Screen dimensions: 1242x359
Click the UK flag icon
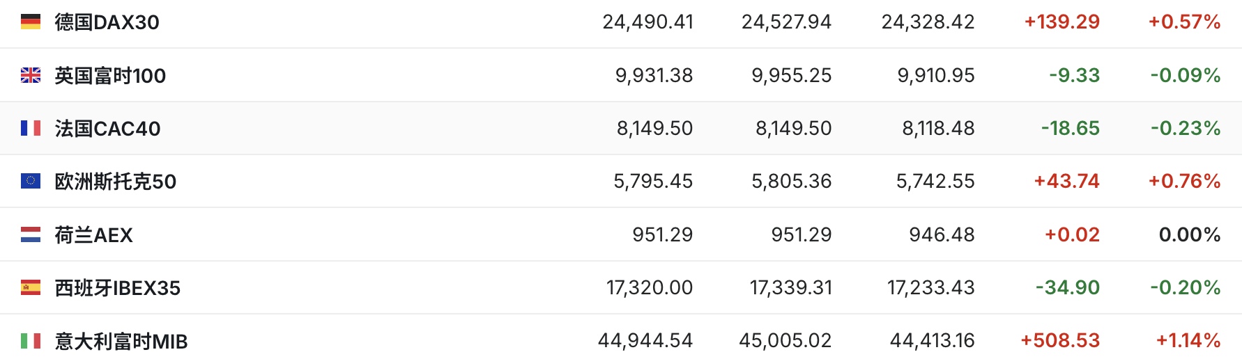[31, 75]
